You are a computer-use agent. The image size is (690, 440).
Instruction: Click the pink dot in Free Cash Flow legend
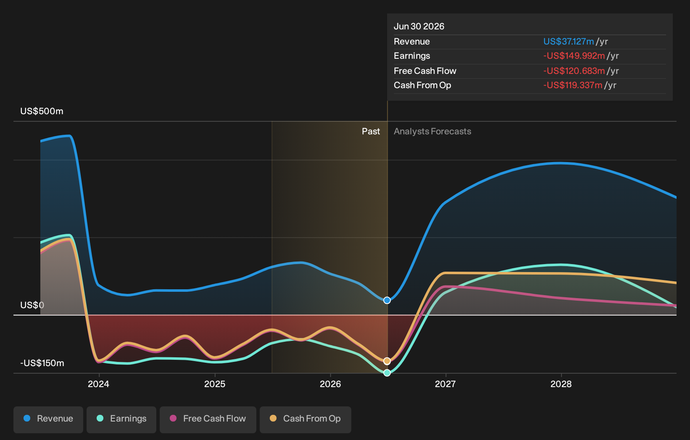coord(173,418)
